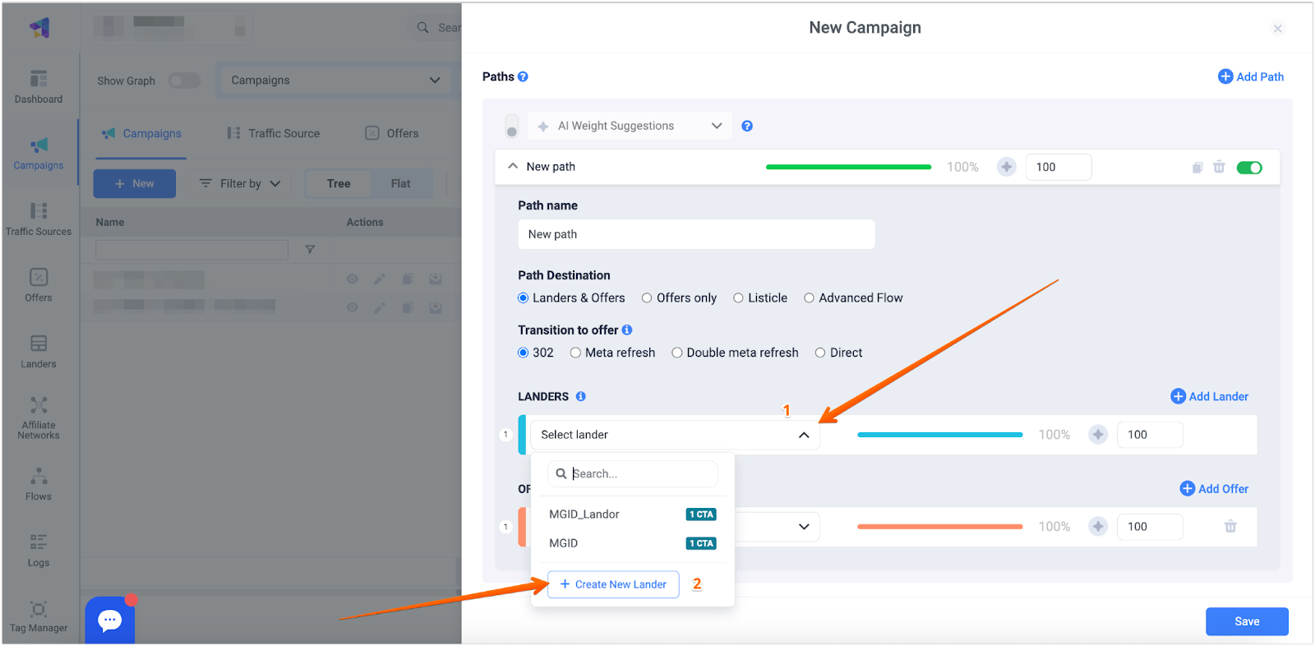Delete the New path using trash icon
The image size is (1315, 646).
click(1219, 167)
